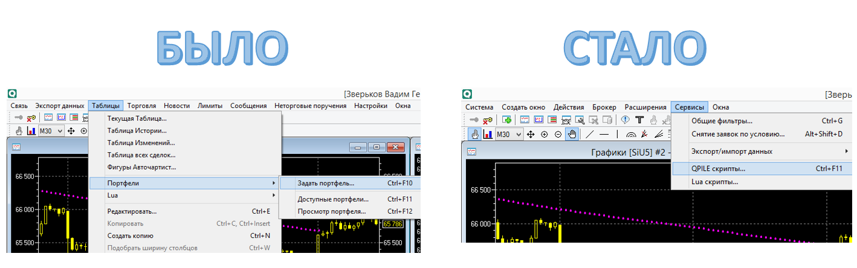
Task: Click zoom out minus icon in СТАЛО toolbar
Action: (x=558, y=134)
